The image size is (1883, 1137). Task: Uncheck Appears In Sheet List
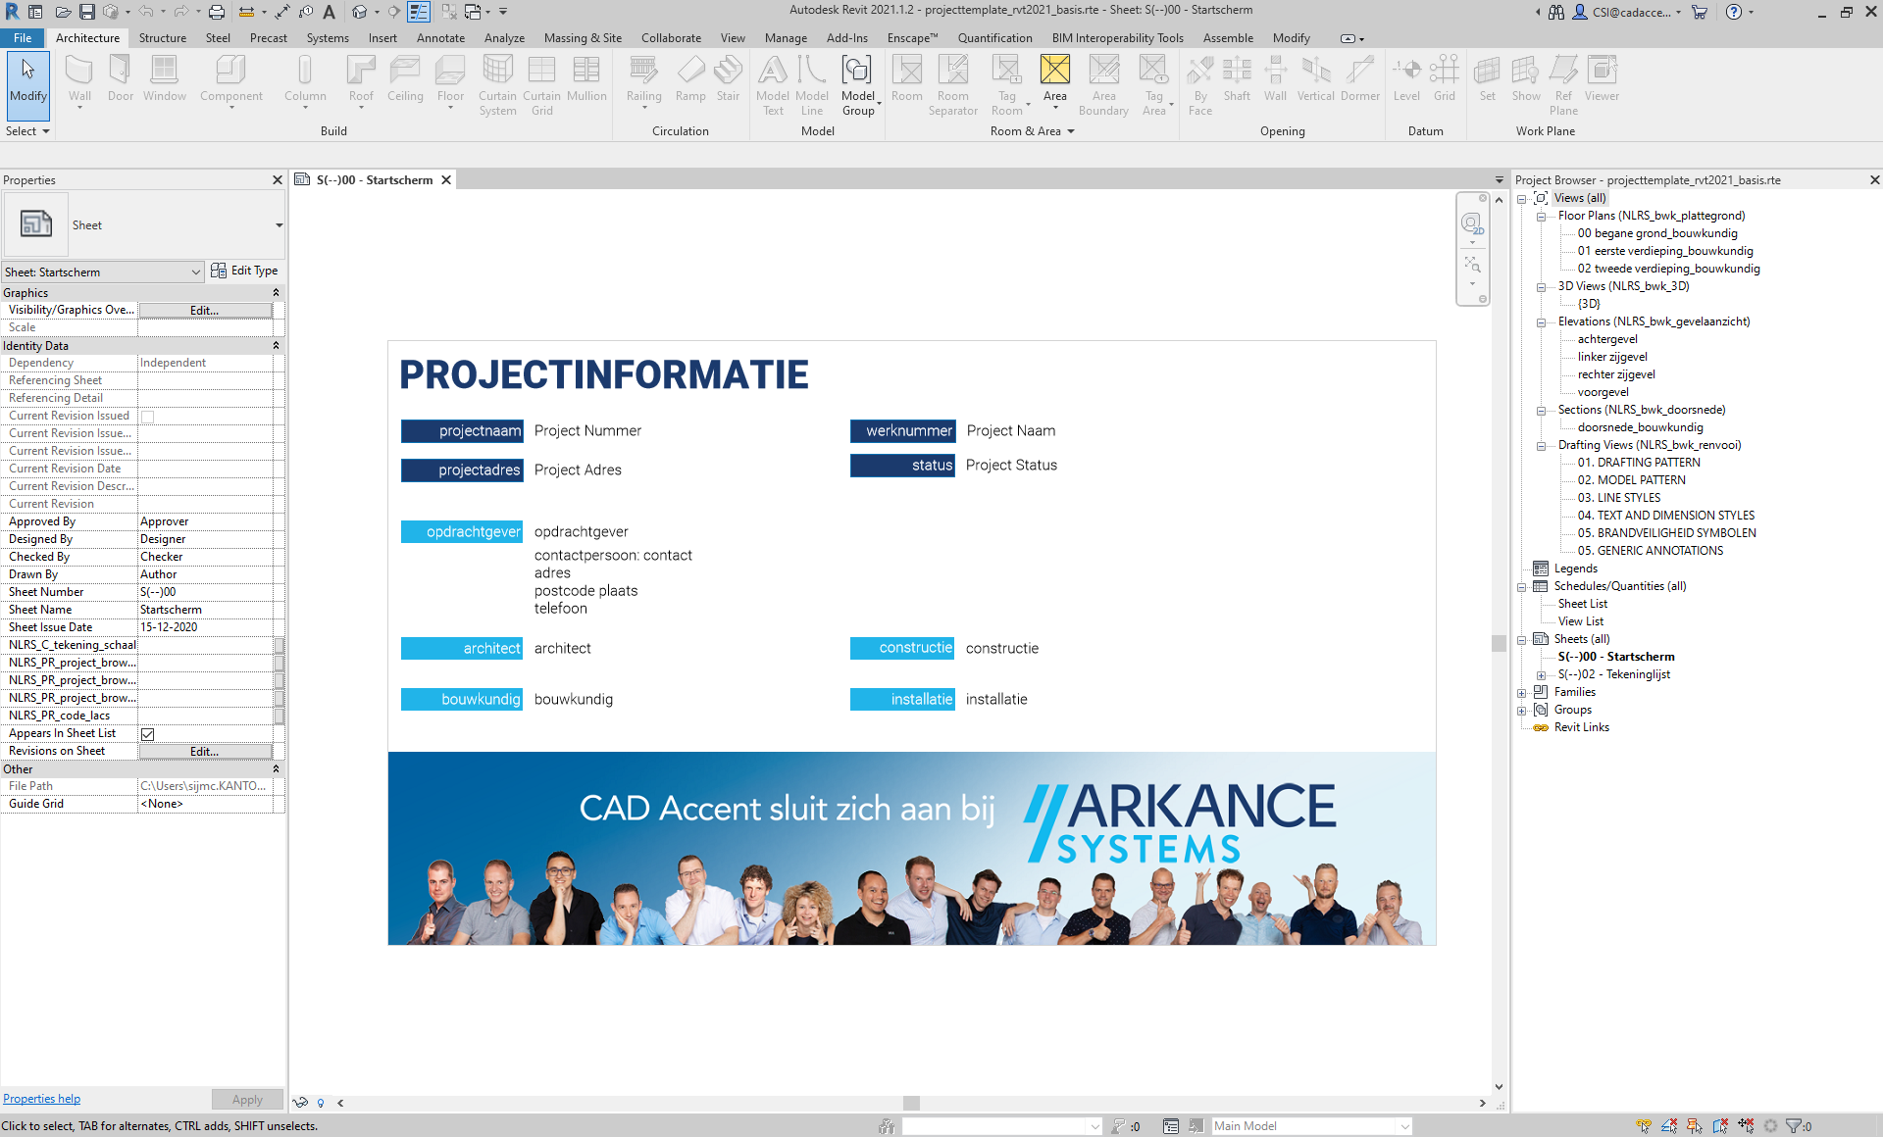click(x=148, y=734)
